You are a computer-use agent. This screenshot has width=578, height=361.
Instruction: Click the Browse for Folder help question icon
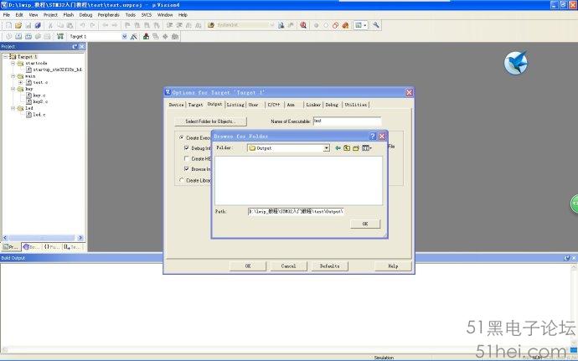[373, 136]
